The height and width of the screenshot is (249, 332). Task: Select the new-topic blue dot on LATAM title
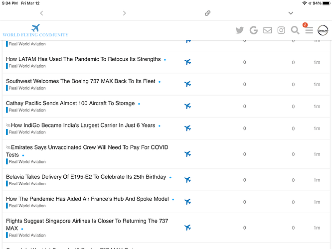coord(165,60)
